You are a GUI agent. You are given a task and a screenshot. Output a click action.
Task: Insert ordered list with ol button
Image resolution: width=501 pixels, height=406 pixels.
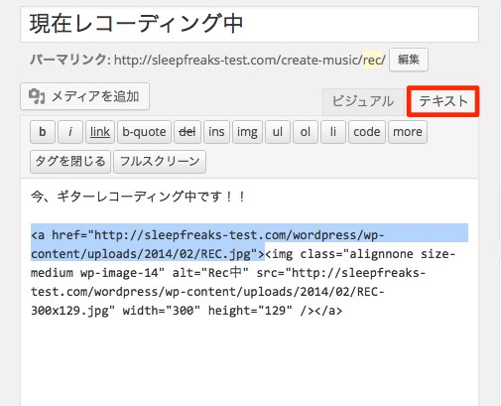click(x=306, y=132)
